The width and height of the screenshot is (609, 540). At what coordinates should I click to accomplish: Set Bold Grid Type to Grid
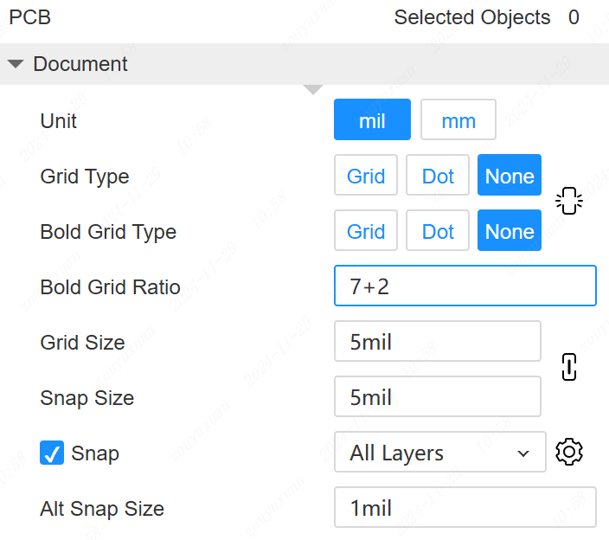[366, 231]
